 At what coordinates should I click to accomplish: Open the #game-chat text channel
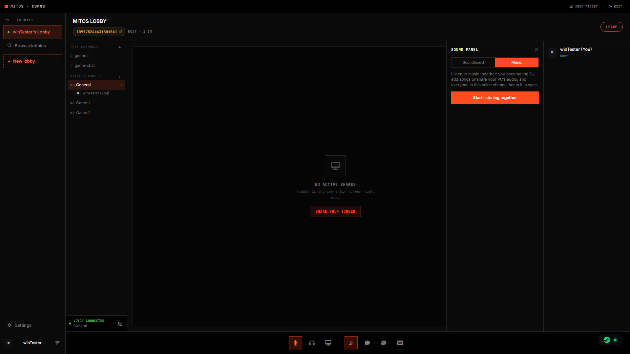tap(96, 66)
